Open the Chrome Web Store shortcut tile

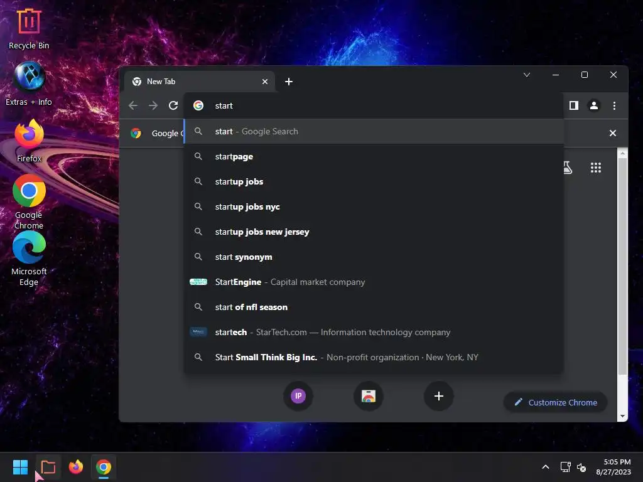point(368,396)
